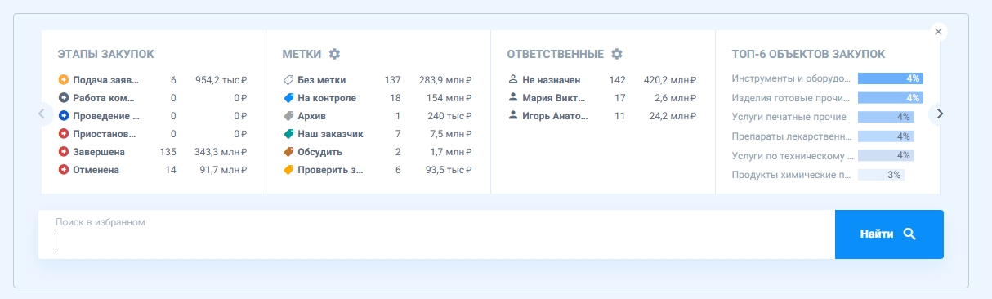Screen dimensions: 992x299
Task: Click the 91,7 млн ₽ amount for Отменена
Action: pos(223,170)
